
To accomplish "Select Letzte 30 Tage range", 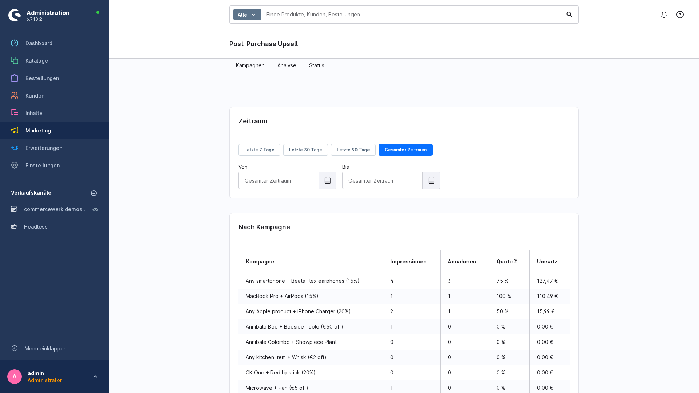I will [x=305, y=150].
